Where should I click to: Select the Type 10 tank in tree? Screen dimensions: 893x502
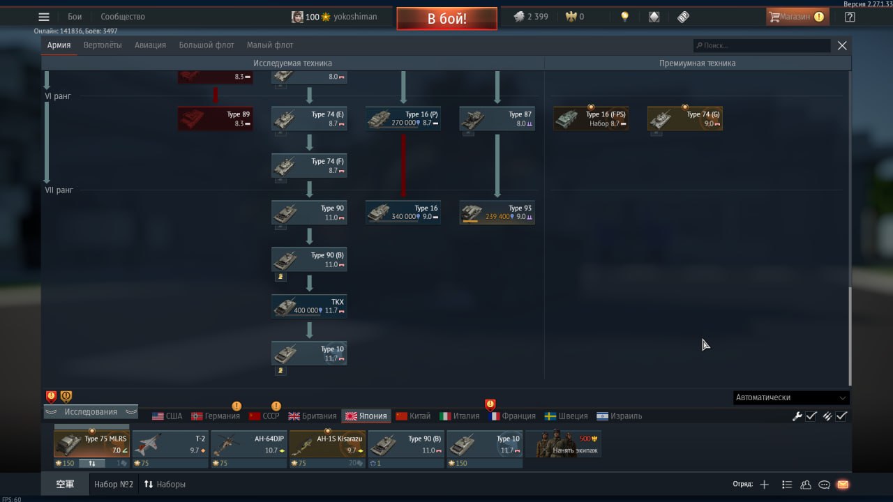[309, 353]
